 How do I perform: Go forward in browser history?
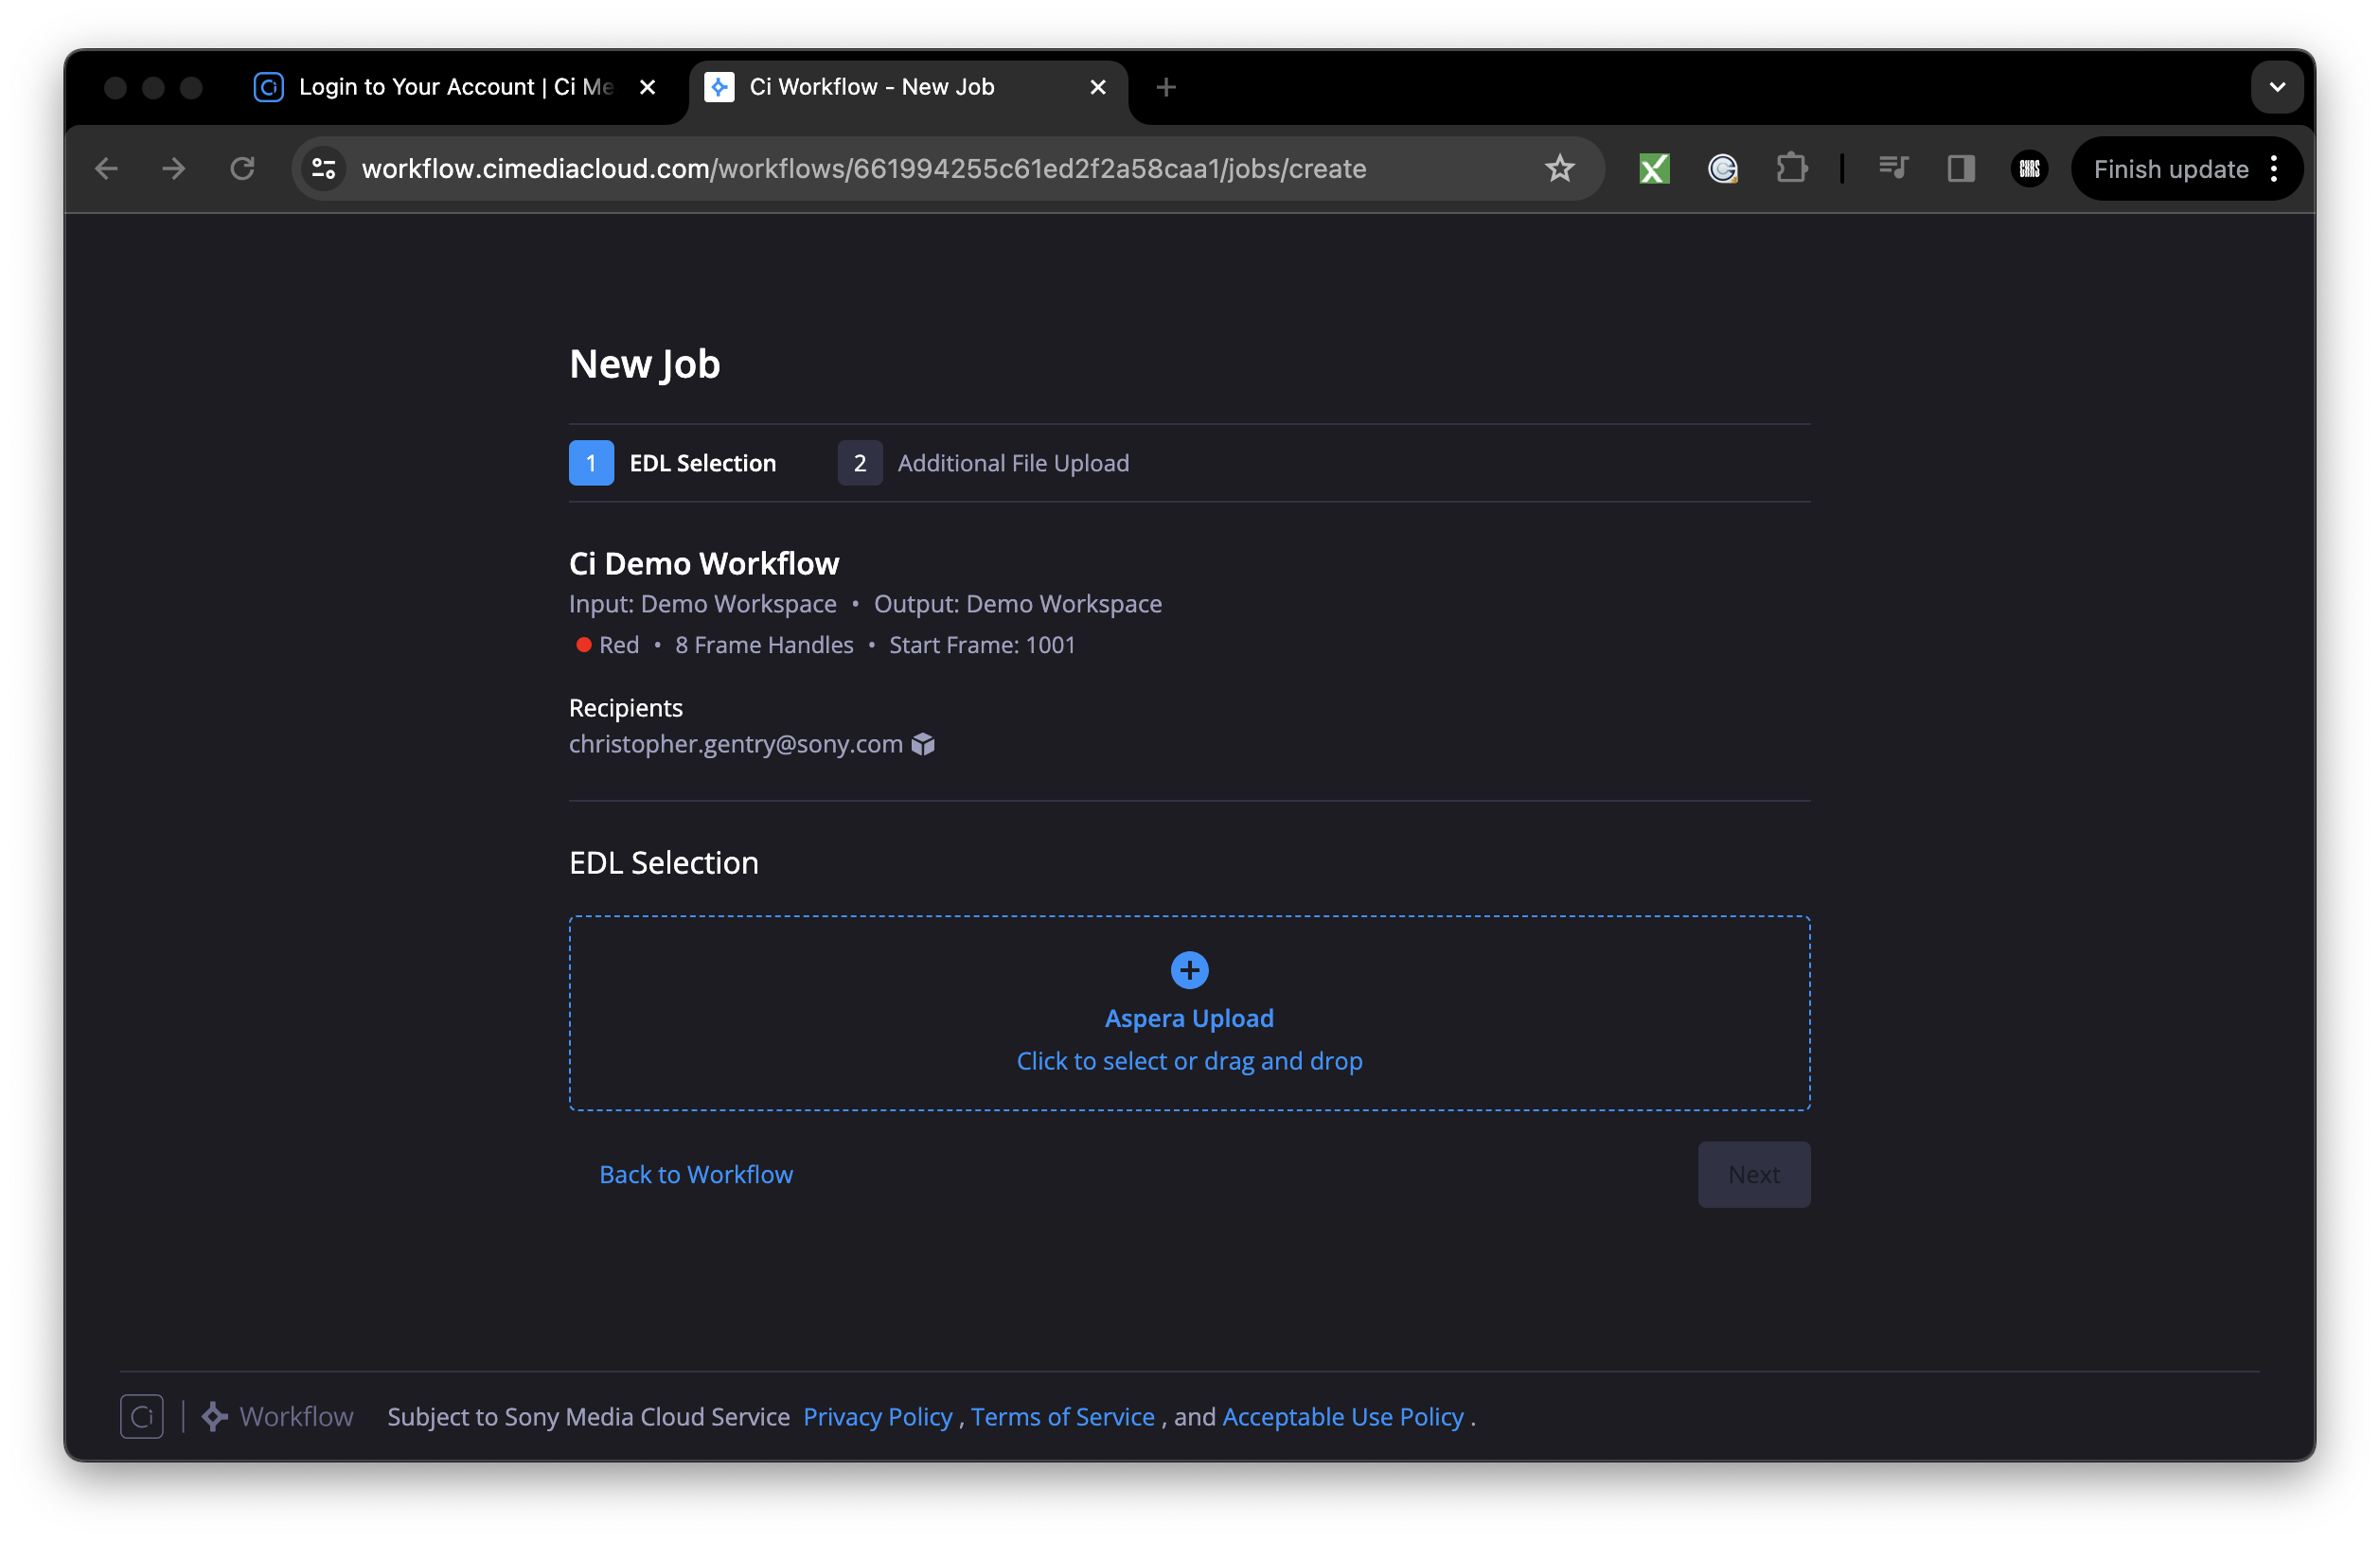point(174,168)
